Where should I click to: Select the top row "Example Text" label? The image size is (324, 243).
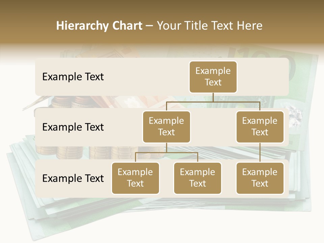pyautogui.click(x=73, y=77)
